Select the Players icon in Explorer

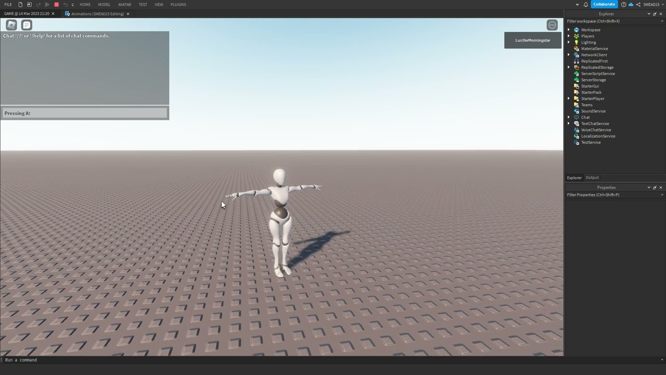click(x=577, y=36)
